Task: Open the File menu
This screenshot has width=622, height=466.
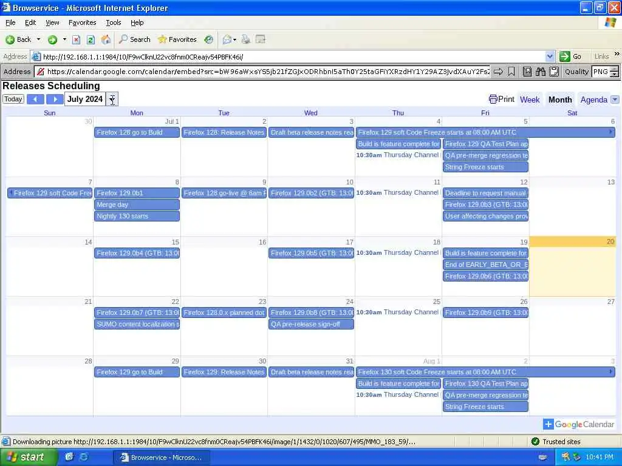Action: click(10, 22)
